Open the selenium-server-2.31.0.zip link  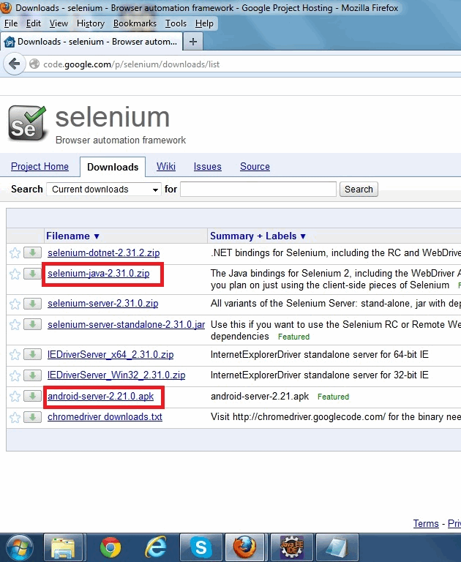pos(103,304)
